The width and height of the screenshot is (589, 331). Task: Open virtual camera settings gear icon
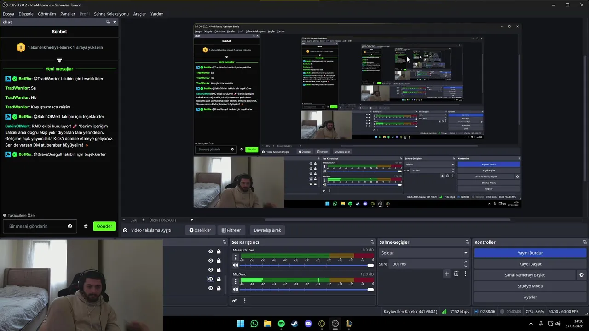(x=582, y=275)
